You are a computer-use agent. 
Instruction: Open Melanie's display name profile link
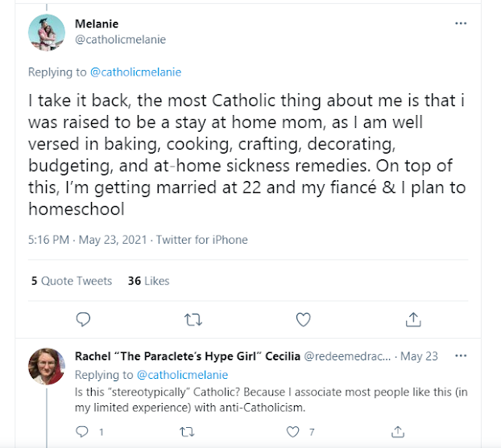(95, 24)
